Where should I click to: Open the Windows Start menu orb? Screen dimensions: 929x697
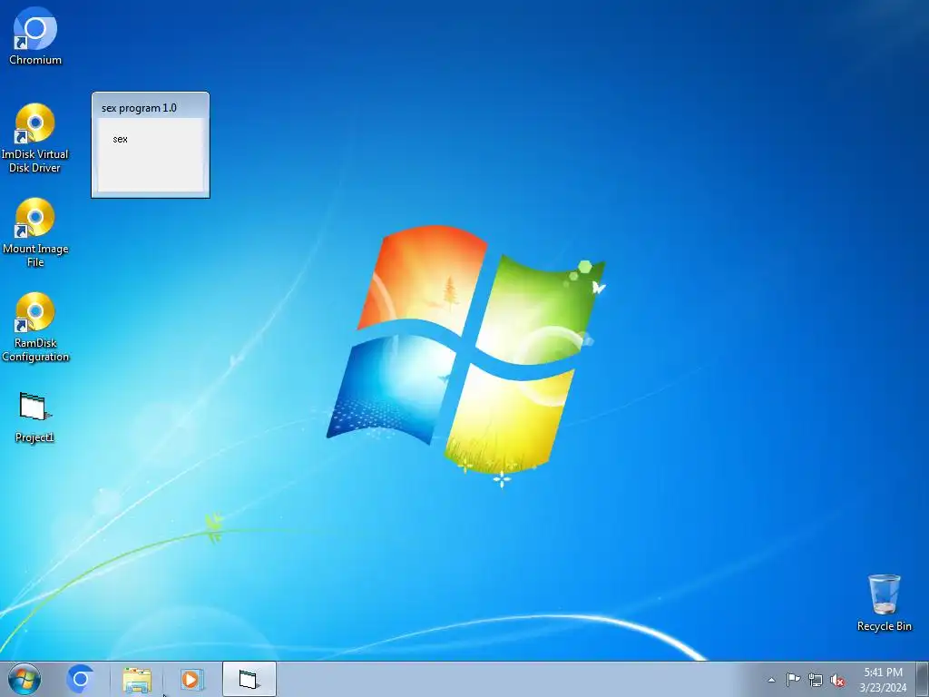point(24,679)
